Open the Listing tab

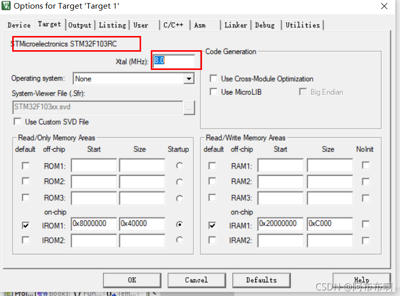pos(112,25)
